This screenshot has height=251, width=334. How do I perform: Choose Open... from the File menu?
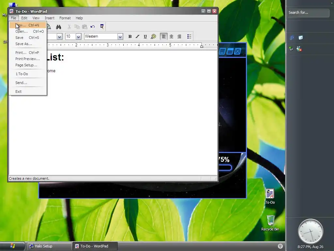[28, 31]
